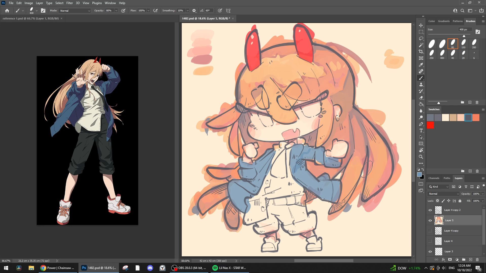486x273 pixels.
Task: Switch to reference 1.psd document tab
Action: click(31, 18)
